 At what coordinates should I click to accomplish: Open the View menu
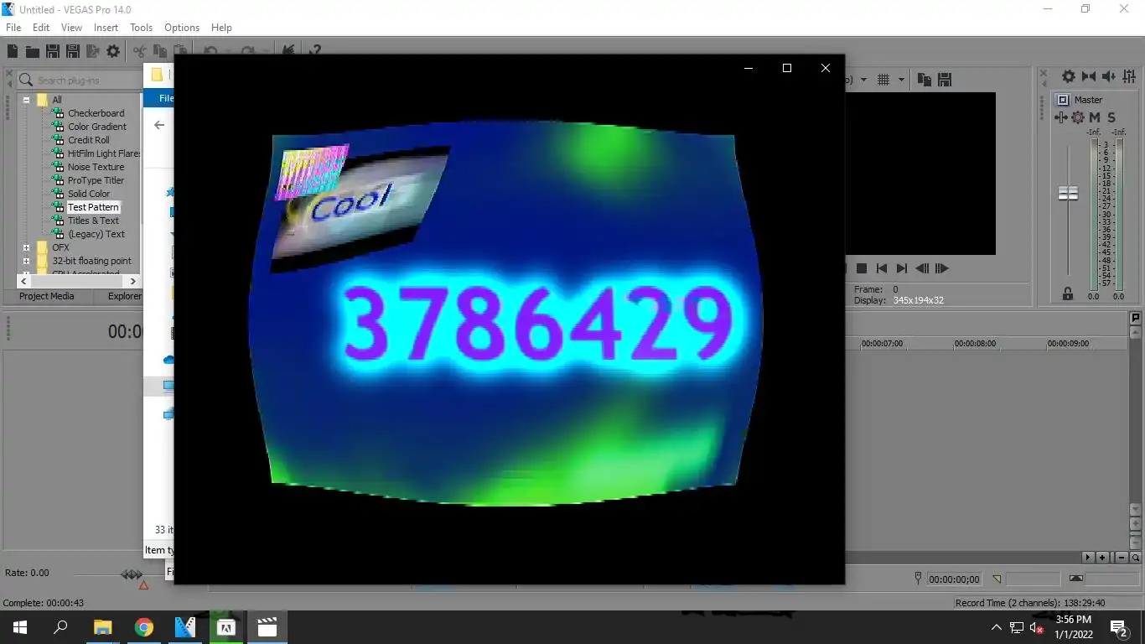tap(71, 28)
